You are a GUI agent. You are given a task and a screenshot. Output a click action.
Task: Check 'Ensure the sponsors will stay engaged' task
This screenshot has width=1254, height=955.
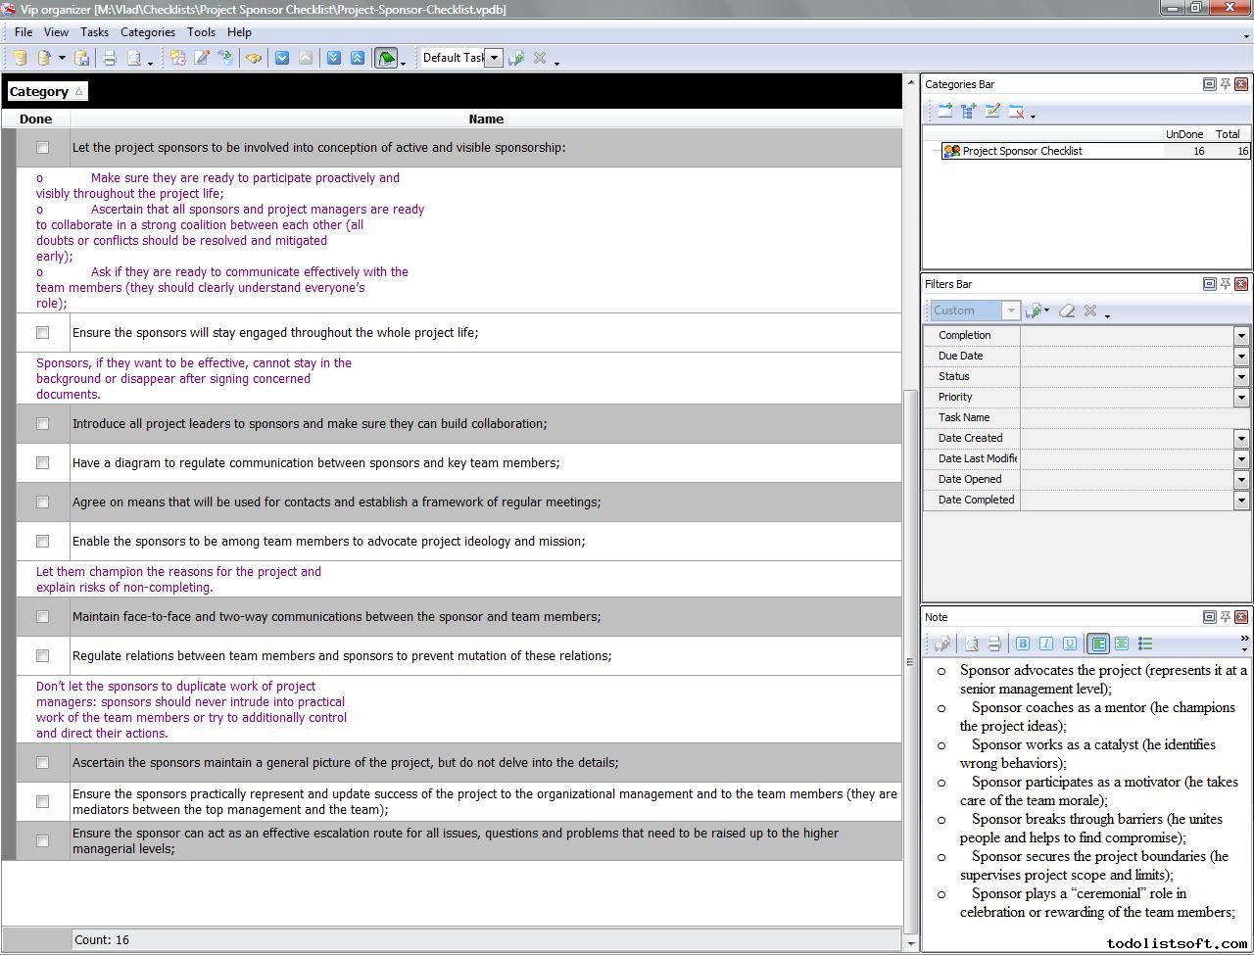(x=42, y=333)
